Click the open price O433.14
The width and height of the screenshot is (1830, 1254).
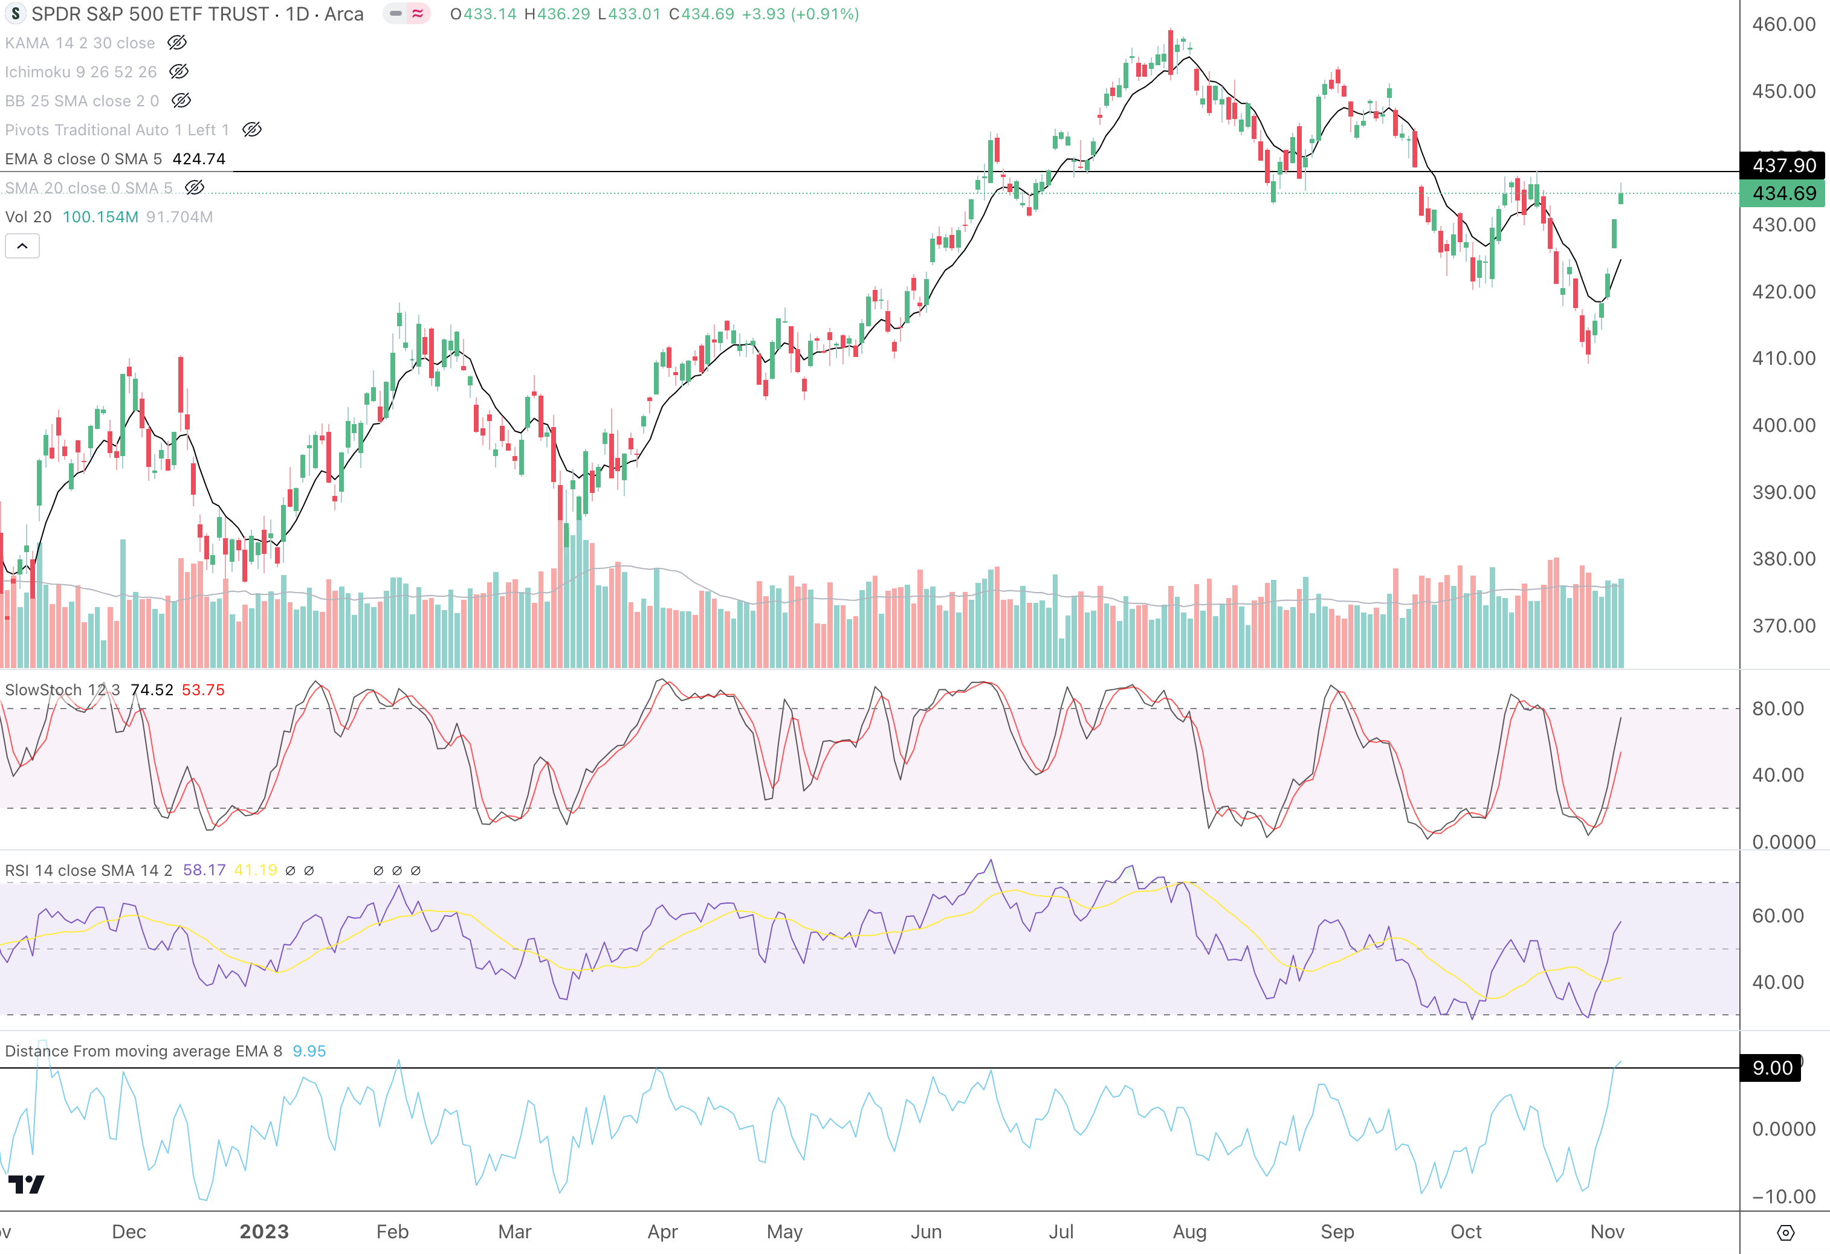483,14
